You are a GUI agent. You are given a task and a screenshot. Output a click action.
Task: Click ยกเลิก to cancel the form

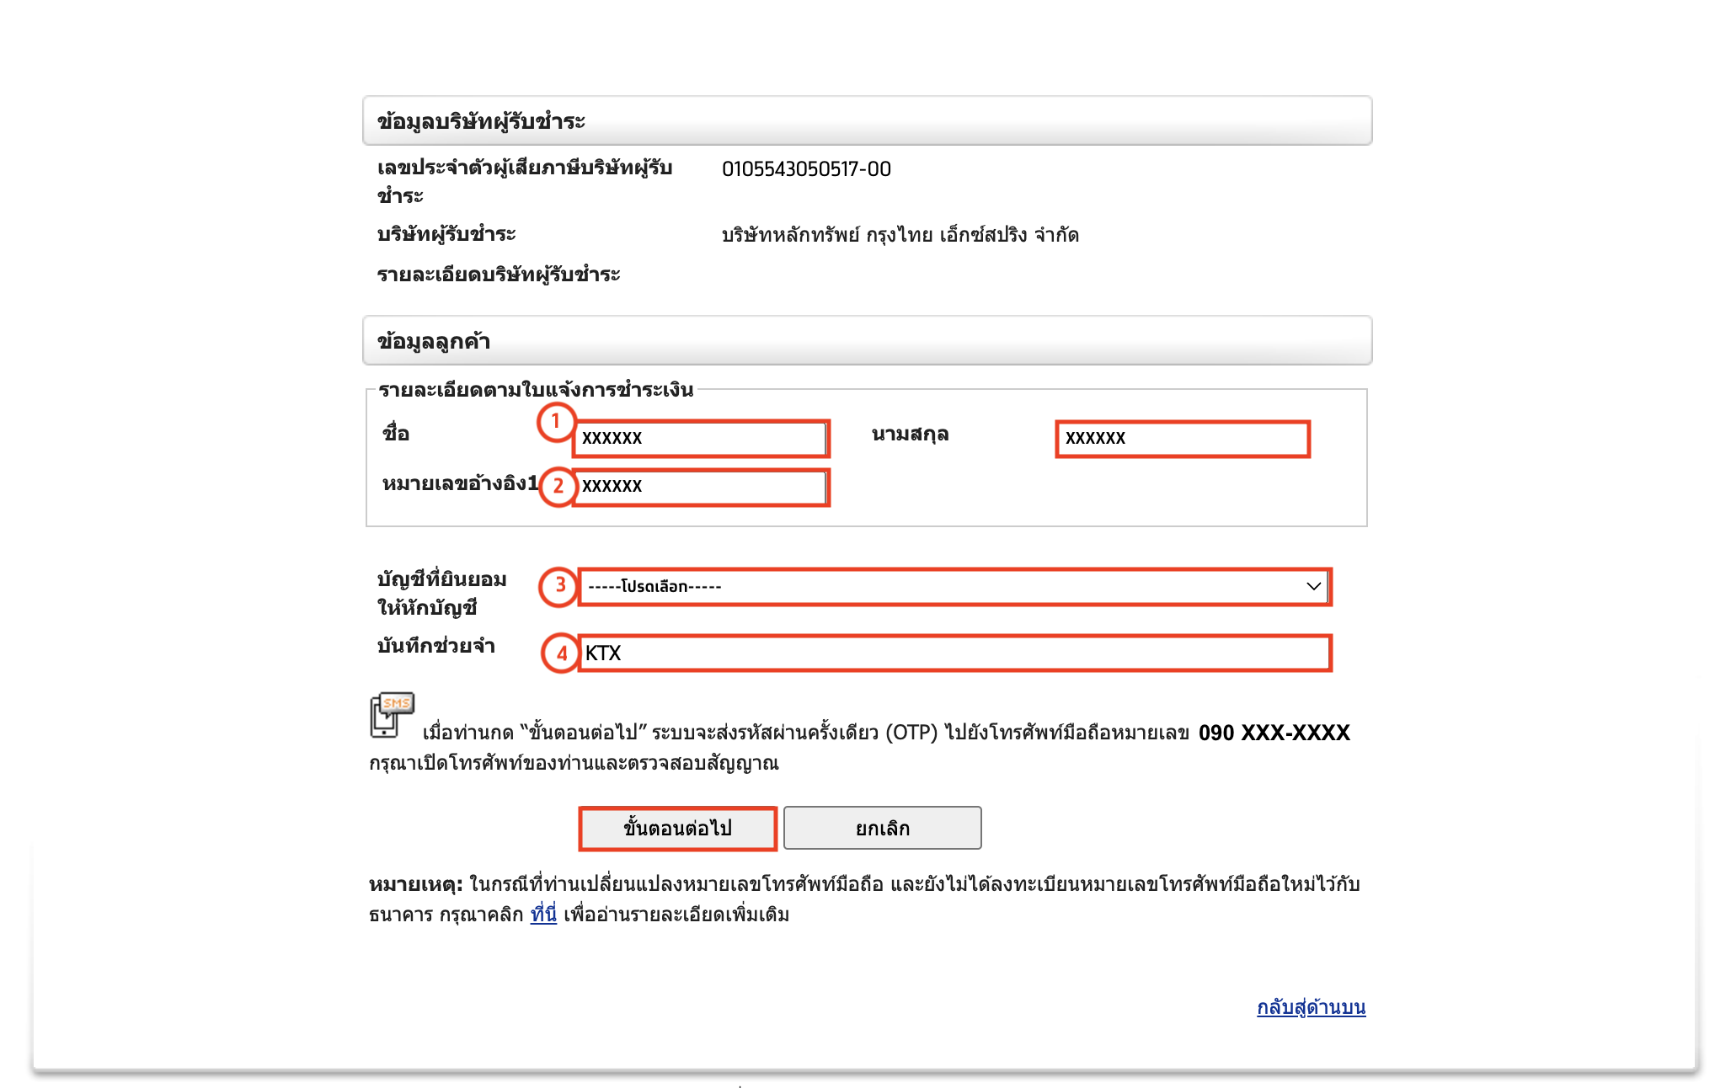tap(883, 827)
